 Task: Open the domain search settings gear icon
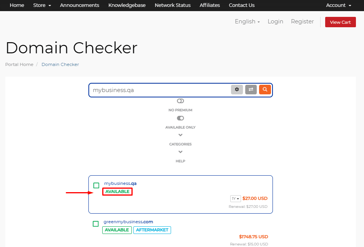point(237,89)
